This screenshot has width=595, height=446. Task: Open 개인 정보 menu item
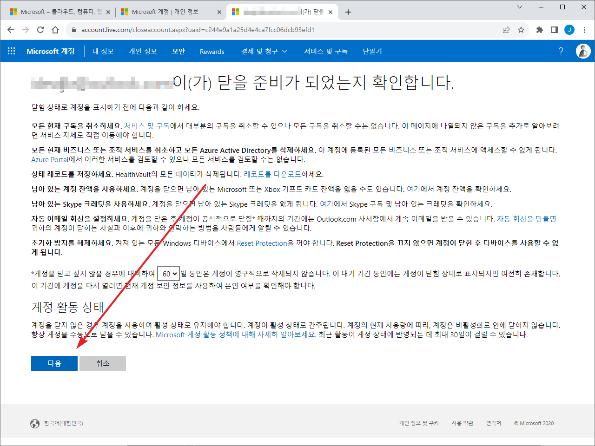point(143,51)
